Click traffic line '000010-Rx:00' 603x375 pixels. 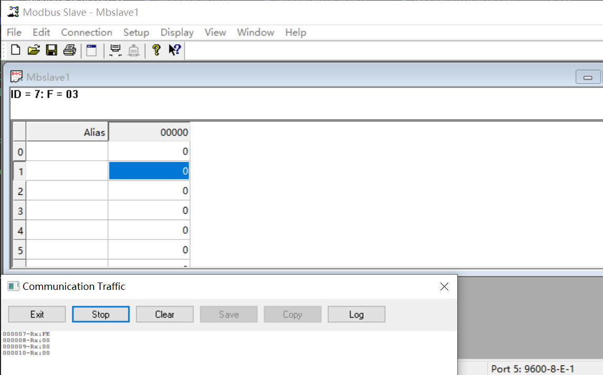coord(26,353)
